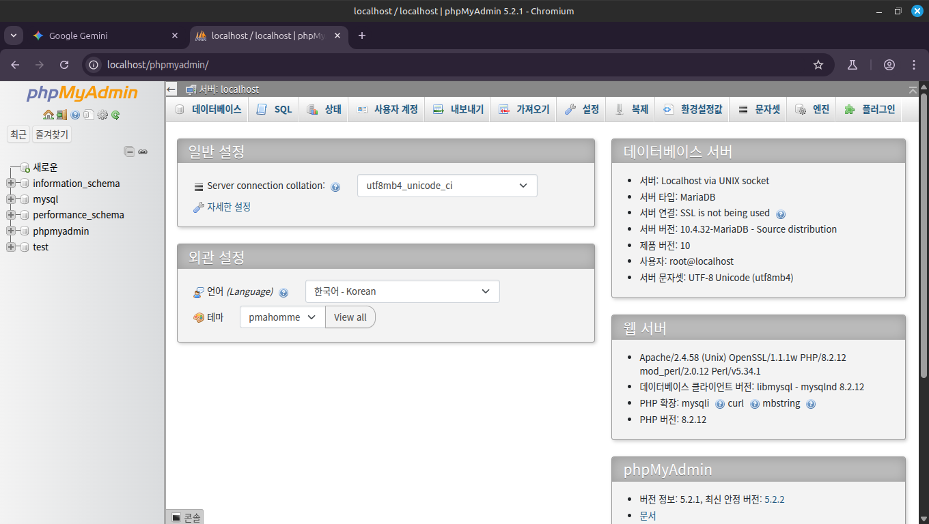The width and height of the screenshot is (929, 524).
Task: Open the 한국어 - Korean language dropdown
Action: click(x=402, y=291)
